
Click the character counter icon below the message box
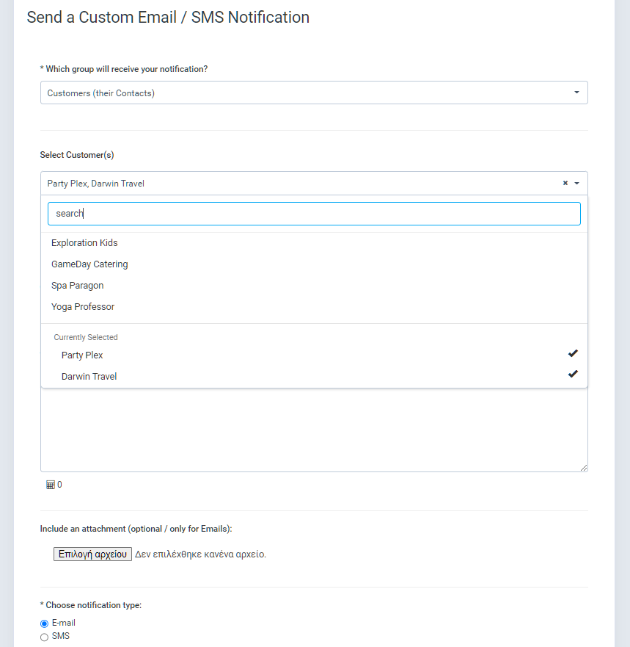(x=51, y=485)
